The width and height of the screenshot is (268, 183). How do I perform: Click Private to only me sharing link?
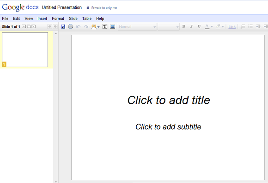104,8
